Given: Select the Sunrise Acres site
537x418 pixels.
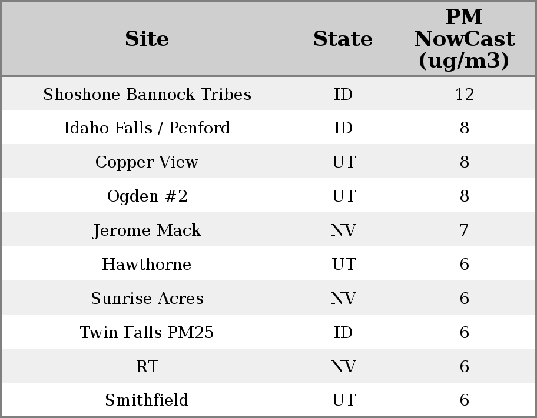Looking at the screenshot, I should (x=147, y=299).
